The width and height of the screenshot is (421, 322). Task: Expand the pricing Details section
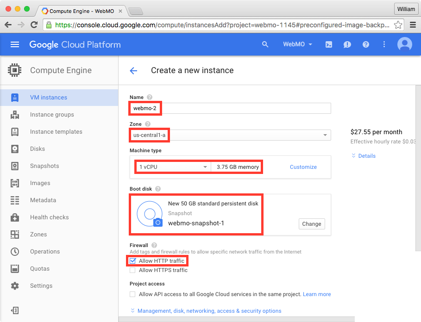[x=364, y=156]
